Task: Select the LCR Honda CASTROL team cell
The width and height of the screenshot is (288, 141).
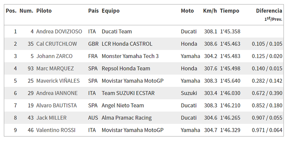Action: tap(127, 44)
